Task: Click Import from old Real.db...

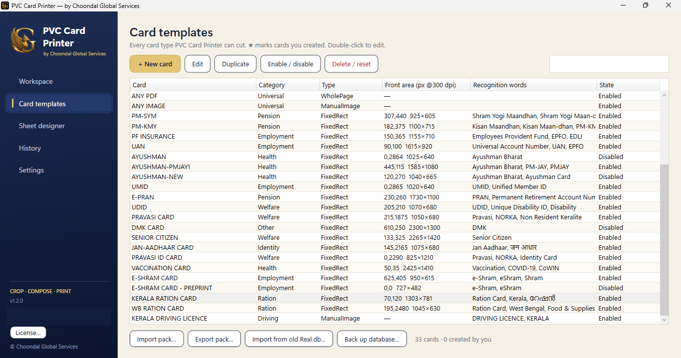Action: click(x=289, y=339)
